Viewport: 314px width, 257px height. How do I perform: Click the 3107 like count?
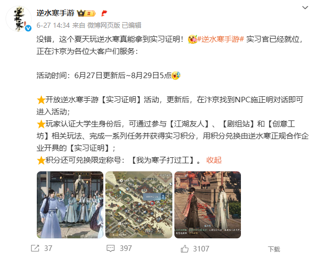click(201, 249)
